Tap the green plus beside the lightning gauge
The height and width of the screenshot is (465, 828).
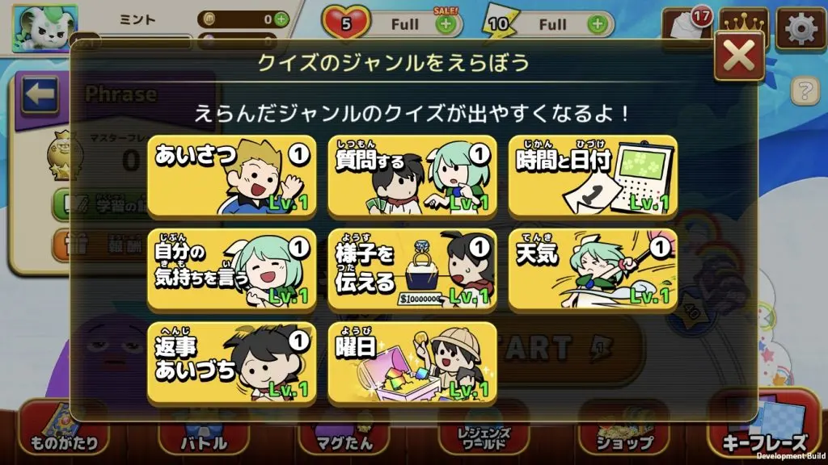tap(598, 23)
